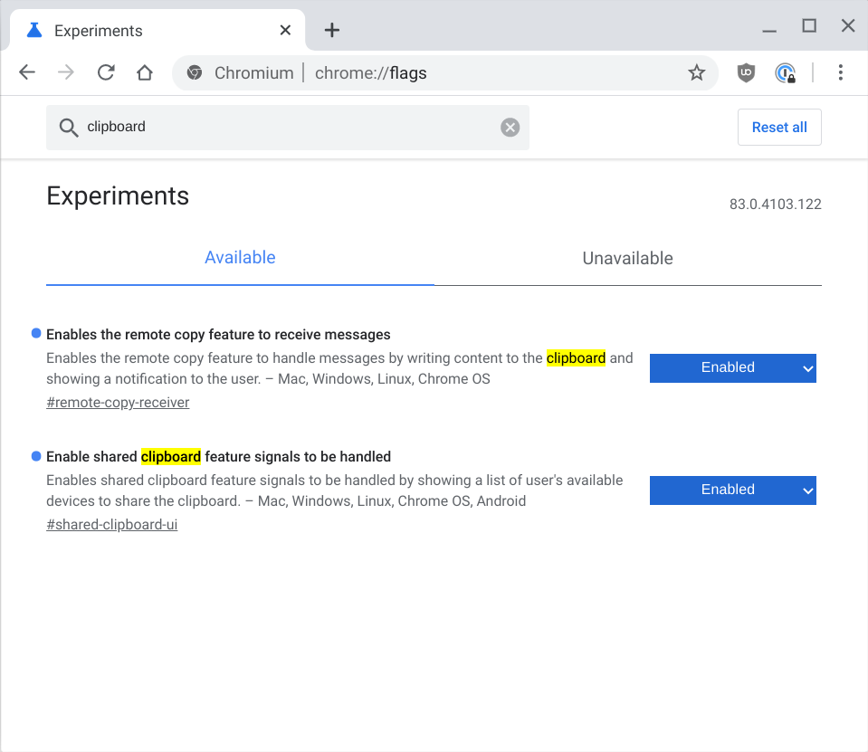Image resolution: width=868 pixels, height=752 pixels.
Task: Click the search magnifier icon
Action: click(x=69, y=128)
